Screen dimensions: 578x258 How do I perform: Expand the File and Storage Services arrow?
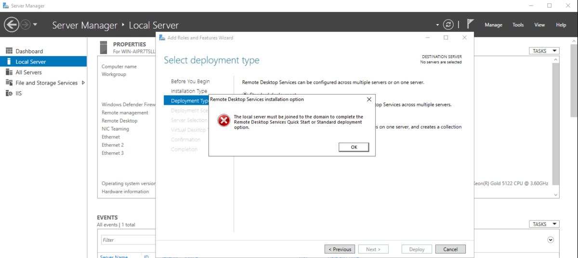(x=83, y=83)
